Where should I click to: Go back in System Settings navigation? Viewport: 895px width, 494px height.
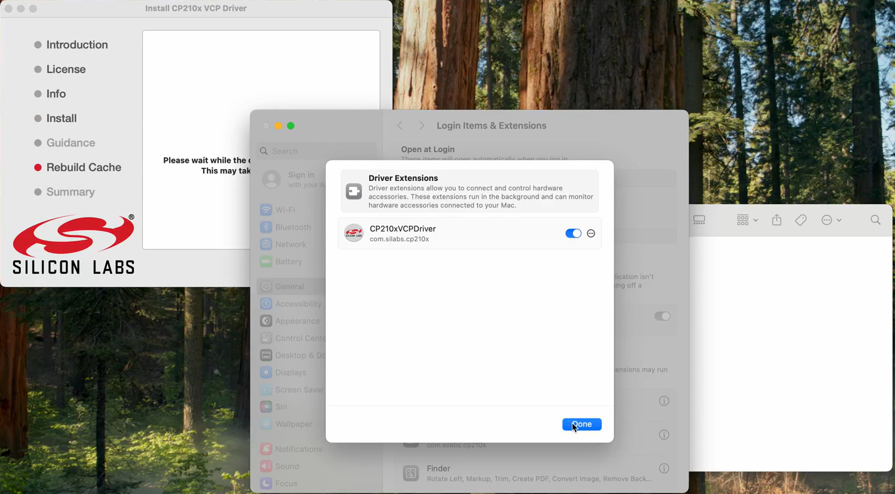[400, 126]
